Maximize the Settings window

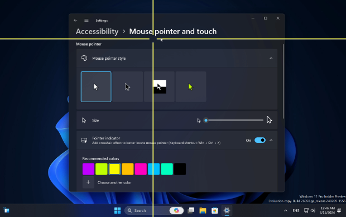pos(266,18)
